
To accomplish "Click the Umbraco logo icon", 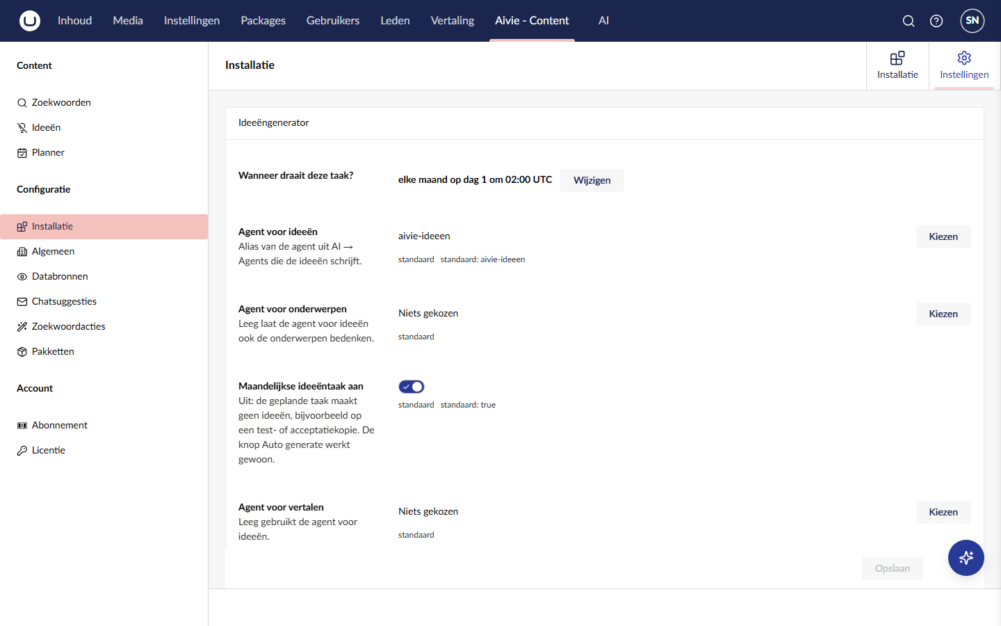I will (30, 21).
